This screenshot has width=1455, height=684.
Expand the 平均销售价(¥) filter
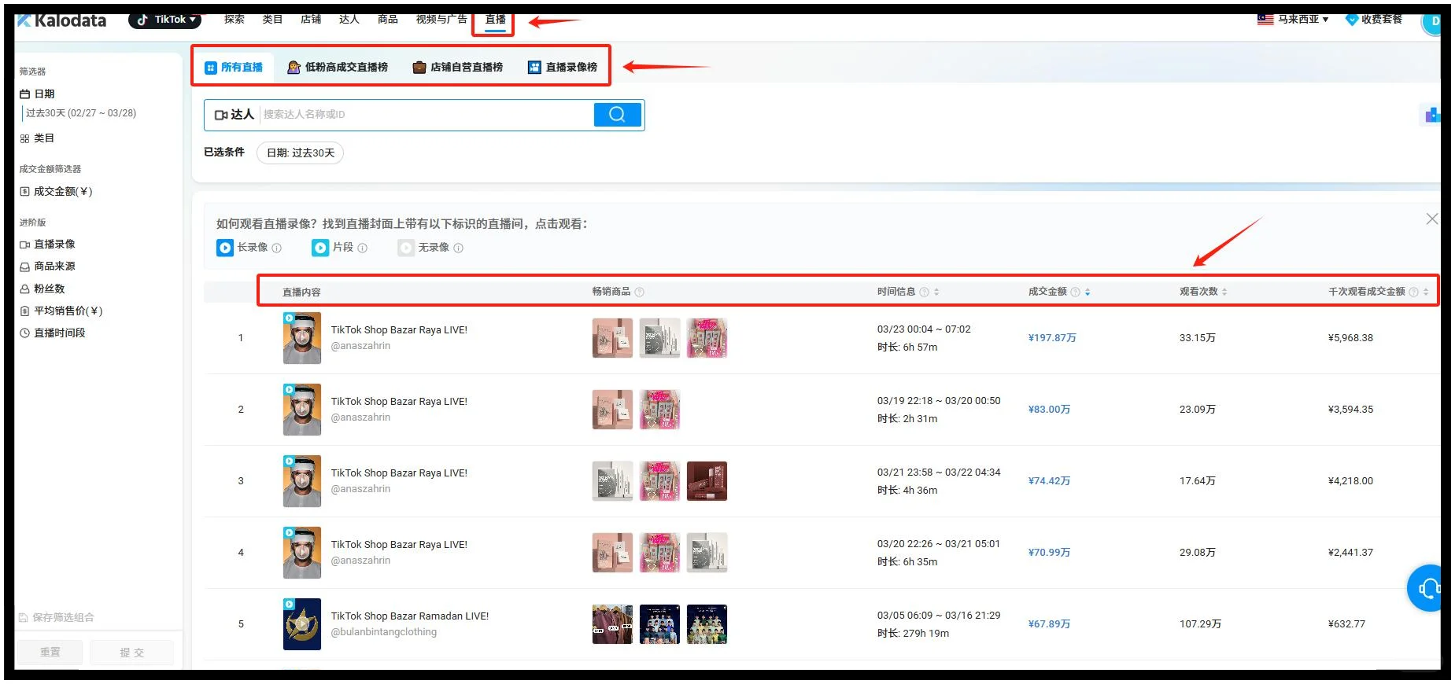pyautogui.click(x=61, y=311)
